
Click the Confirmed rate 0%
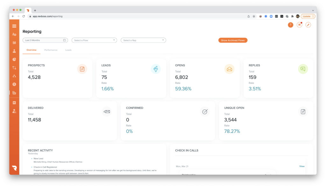(129, 131)
